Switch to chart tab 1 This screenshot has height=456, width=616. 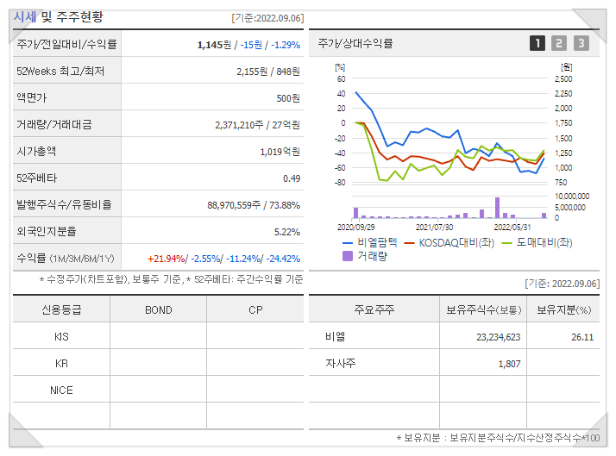pyautogui.click(x=537, y=43)
